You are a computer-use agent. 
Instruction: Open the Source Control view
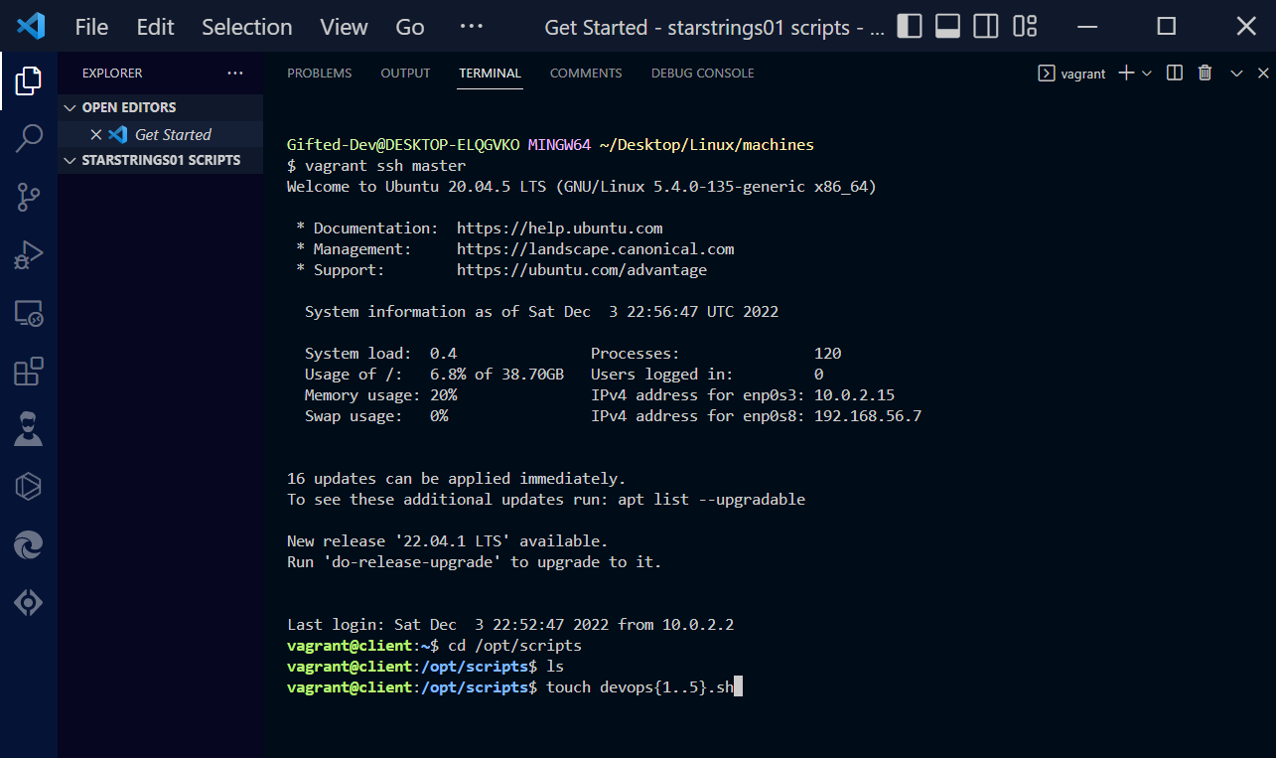tap(29, 198)
